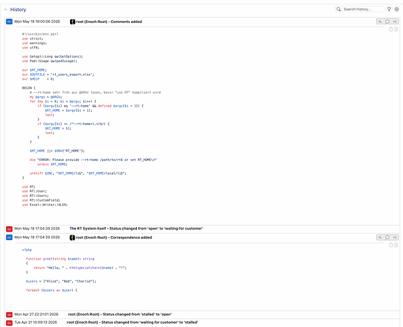
Task: Click blue transaction icon for Correspondence added
Action: (9, 237)
